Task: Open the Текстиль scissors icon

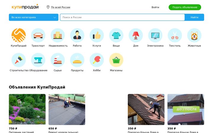Action: point(175,35)
